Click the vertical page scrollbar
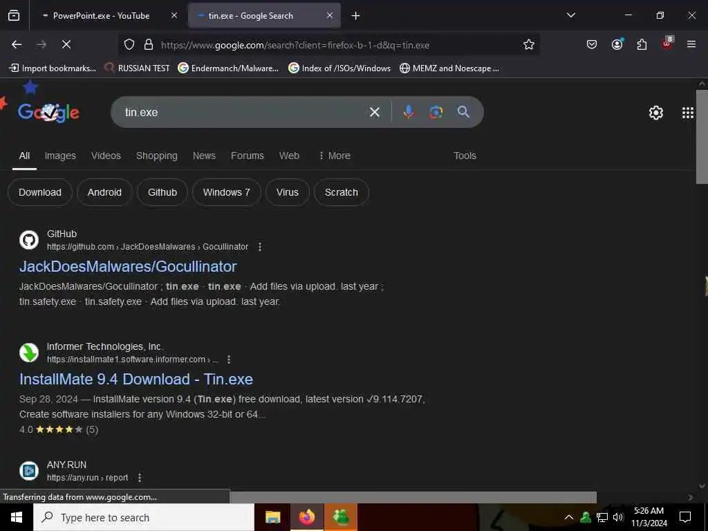 click(x=702, y=137)
